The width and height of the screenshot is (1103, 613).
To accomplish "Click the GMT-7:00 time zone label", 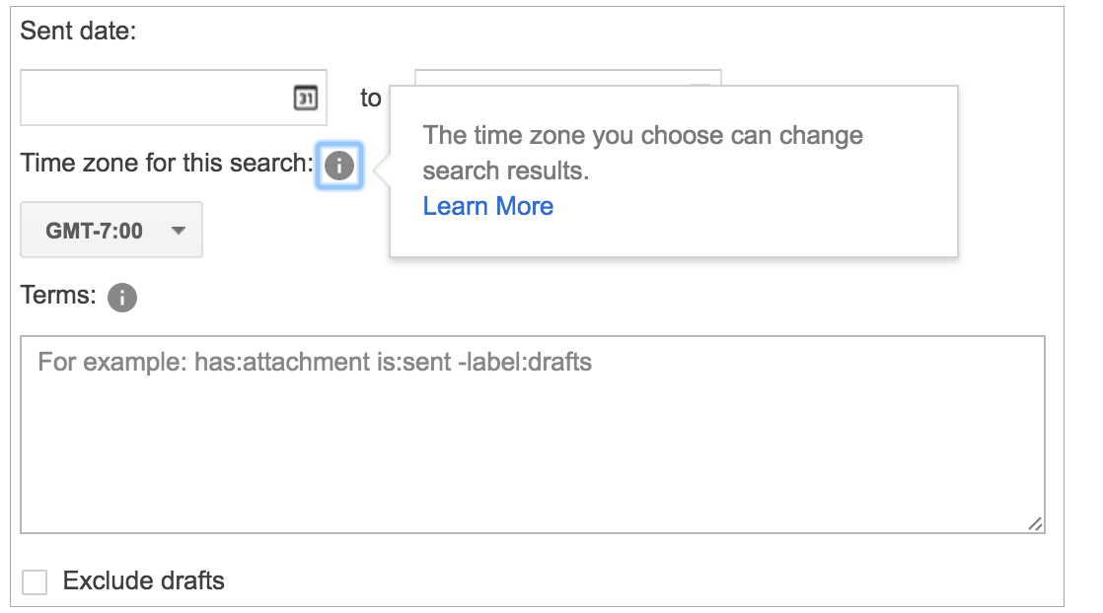I will 95,231.
